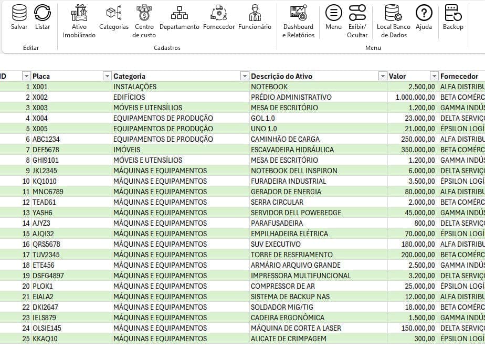Screen dimensions: 485x348
Task: Select the MÁQUINA DE CORTE A LASER cell
Action: [319, 328]
